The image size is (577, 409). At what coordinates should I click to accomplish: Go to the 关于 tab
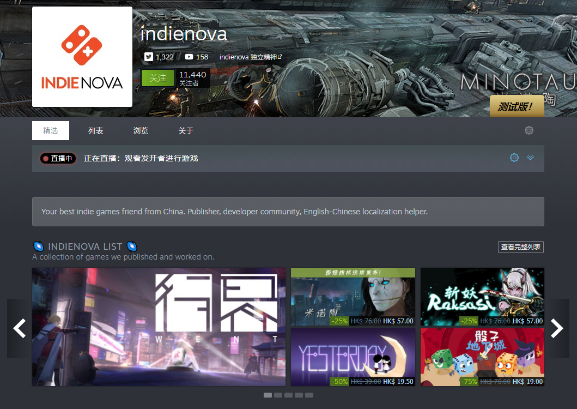pos(186,130)
